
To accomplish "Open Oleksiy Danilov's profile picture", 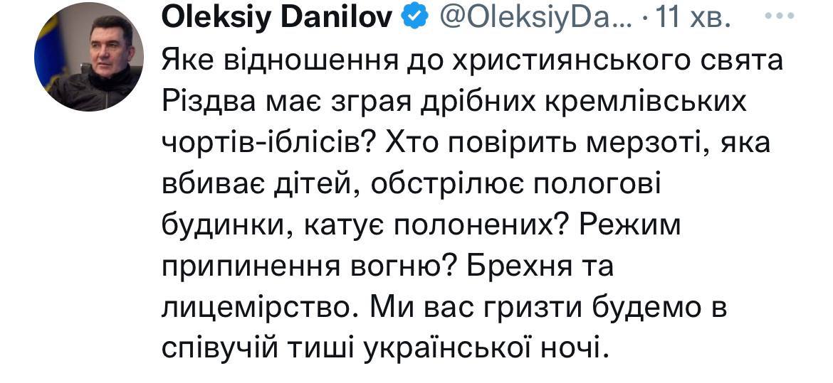I will point(90,58).
